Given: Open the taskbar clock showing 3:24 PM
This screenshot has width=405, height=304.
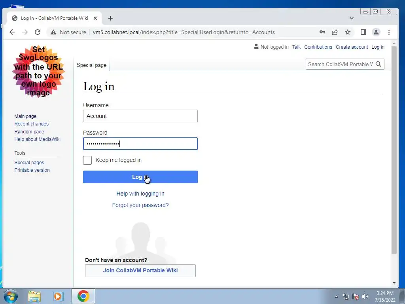Looking at the screenshot, I should tap(385, 296).
